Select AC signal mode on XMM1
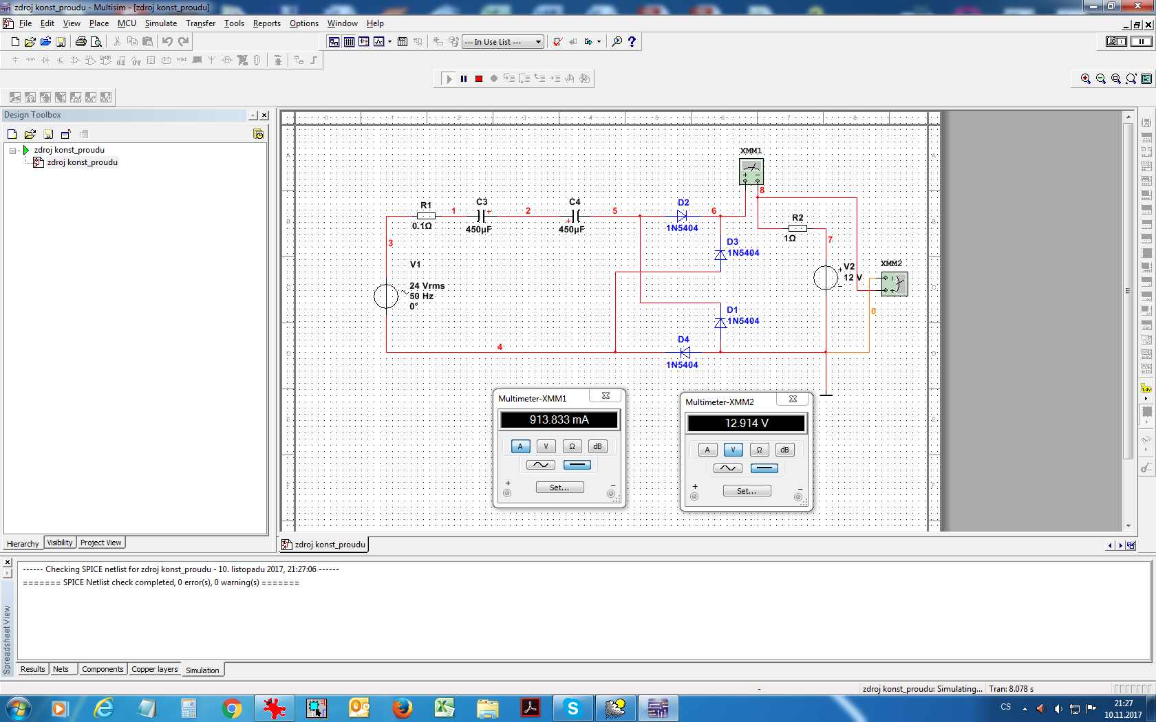 coord(541,465)
